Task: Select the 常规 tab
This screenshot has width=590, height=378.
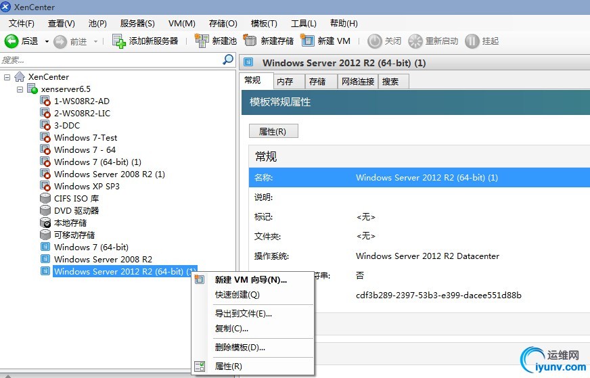Action: pyautogui.click(x=256, y=80)
